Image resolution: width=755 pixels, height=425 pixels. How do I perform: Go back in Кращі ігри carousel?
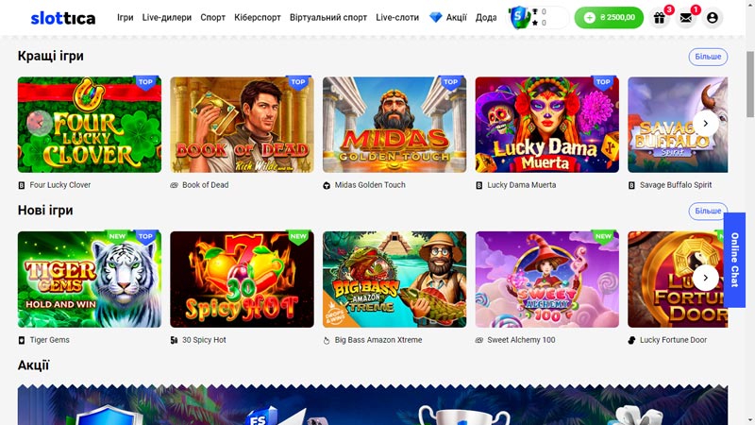click(40, 123)
